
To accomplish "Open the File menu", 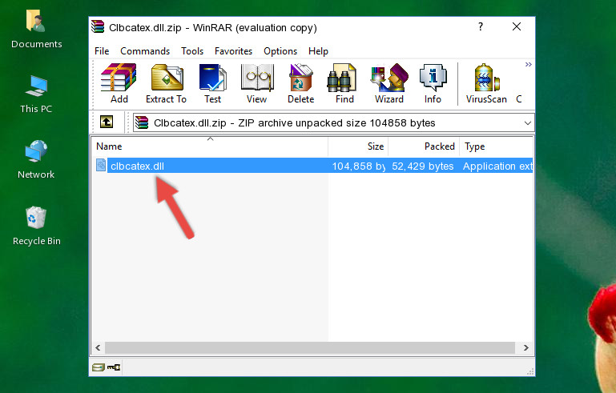I will click(102, 51).
